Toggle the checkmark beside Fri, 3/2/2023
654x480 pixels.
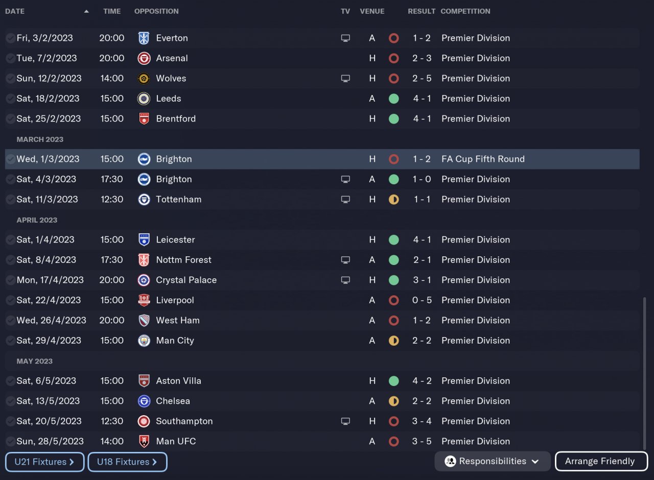coord(10,38)
